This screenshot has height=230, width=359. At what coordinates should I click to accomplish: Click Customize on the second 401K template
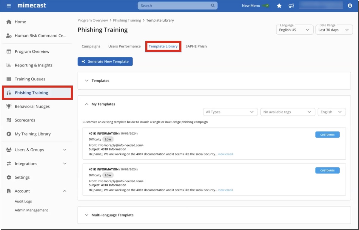tap(327, 170)
